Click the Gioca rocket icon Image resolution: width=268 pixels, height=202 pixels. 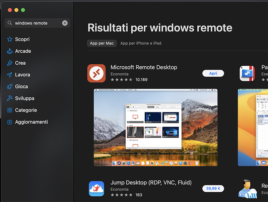tap(10, 86)
